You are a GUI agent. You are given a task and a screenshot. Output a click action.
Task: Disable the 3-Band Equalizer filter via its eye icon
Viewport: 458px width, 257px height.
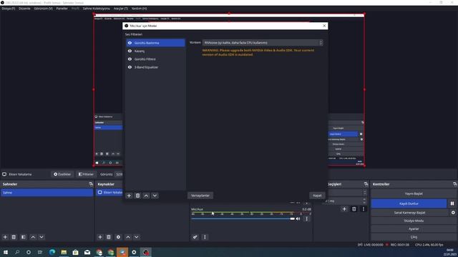tap(130, 67)
